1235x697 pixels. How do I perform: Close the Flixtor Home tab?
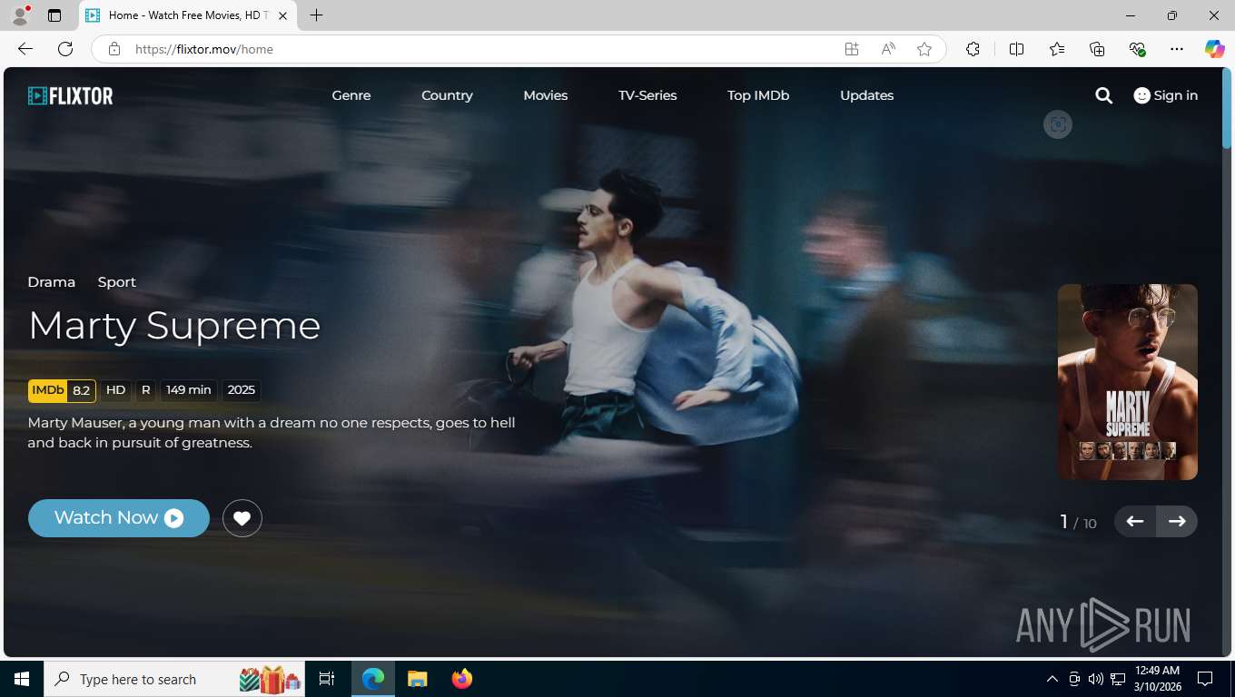[x=282, y=15]
